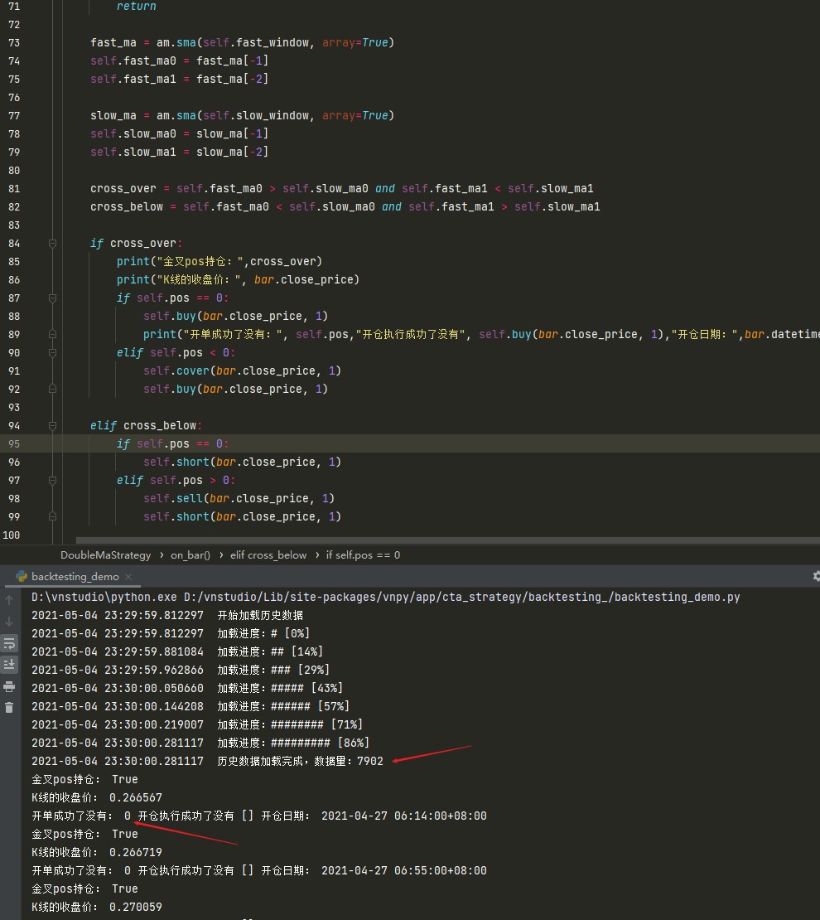Click console value 'K线的收盘价: 0.270059'
The height and width of the screenshot is (920, 820).
tap(97, 907)
